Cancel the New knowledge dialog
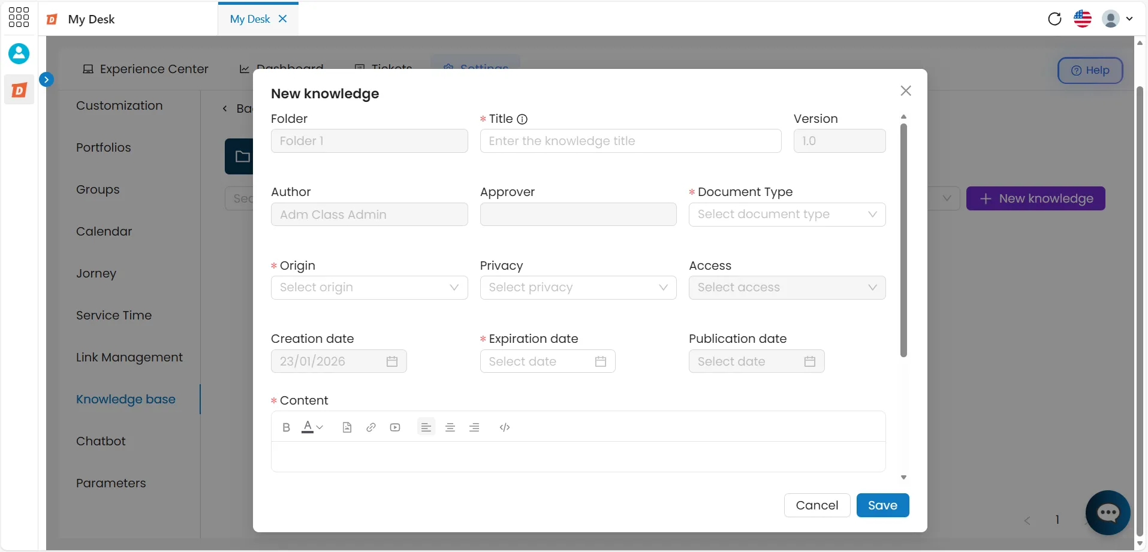 point(817,505)
